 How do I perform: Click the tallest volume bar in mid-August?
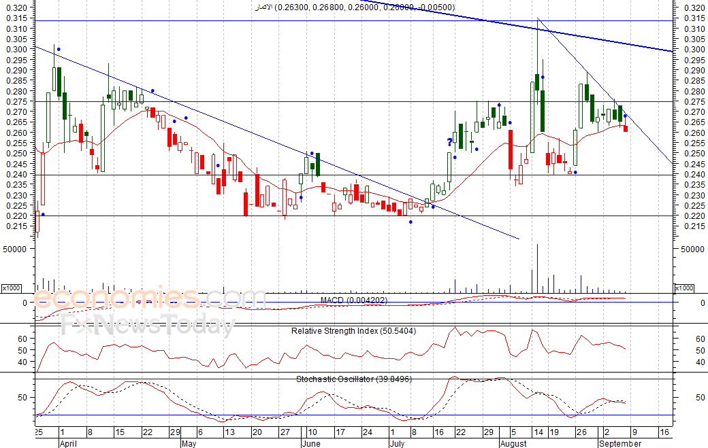pos(537,268)
